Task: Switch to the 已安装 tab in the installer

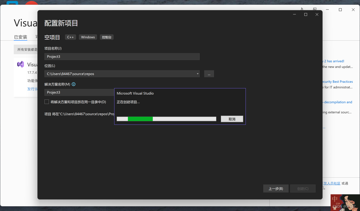Action: point(20,37)
